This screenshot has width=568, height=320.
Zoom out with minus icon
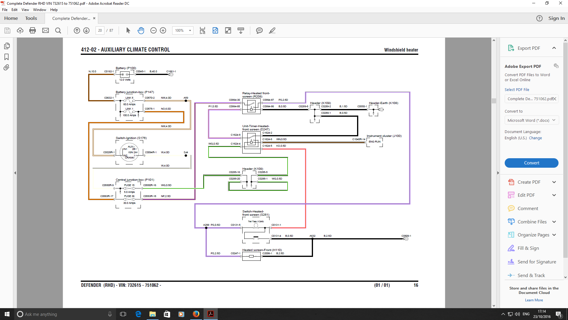(x=153, y=31)
